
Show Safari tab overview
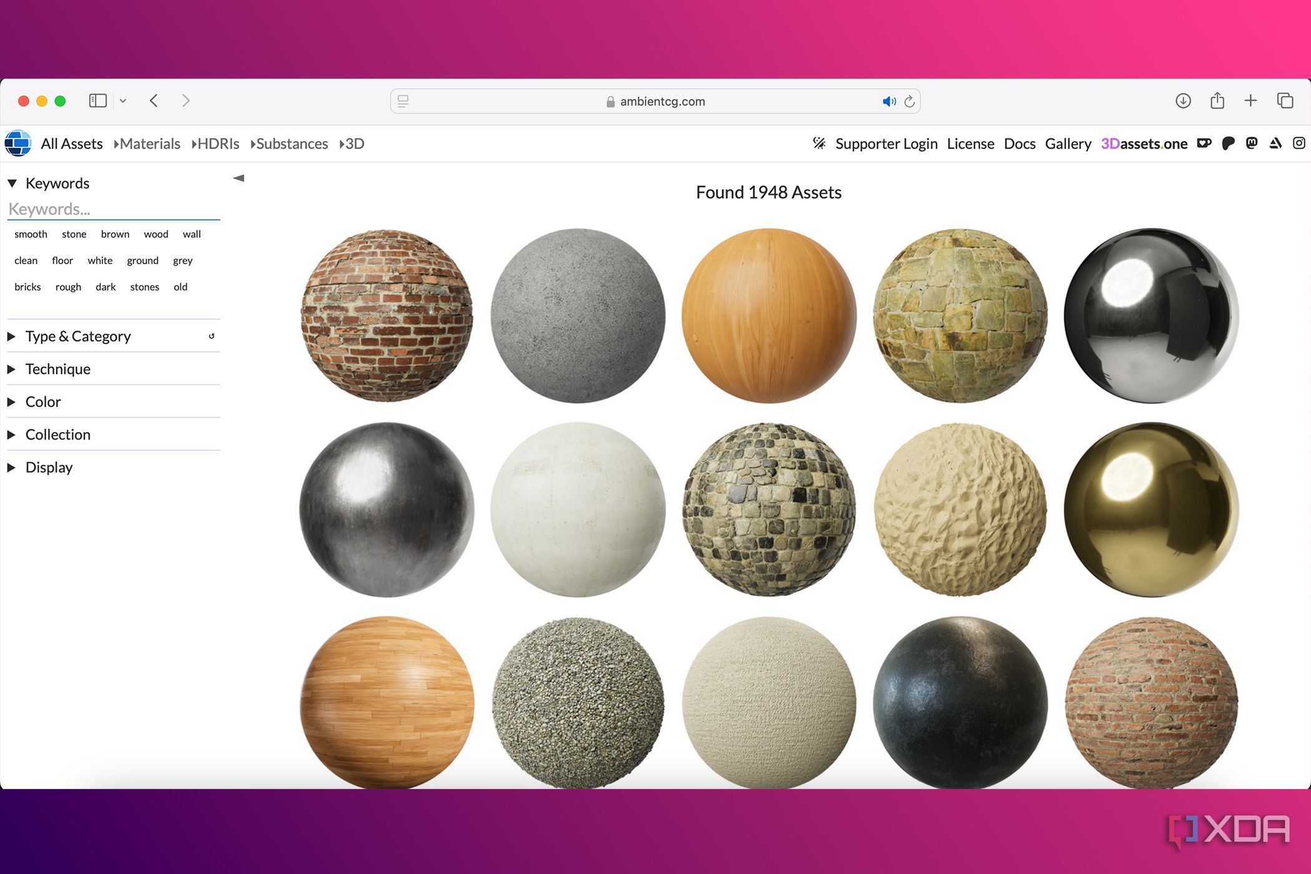click(x=1285, y=101)
